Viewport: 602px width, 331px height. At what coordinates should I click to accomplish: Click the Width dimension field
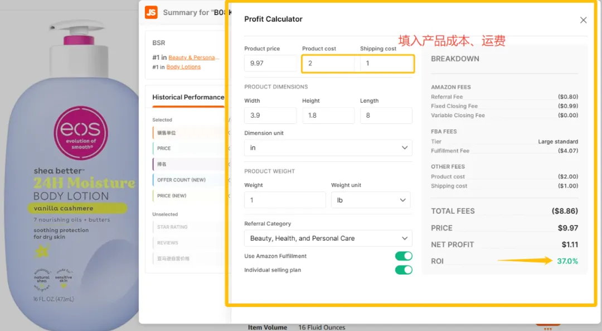270,116
